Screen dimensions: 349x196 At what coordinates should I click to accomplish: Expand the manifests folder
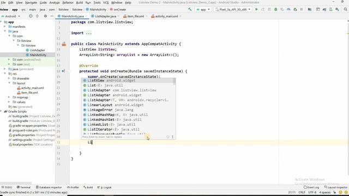coord(5,27)
